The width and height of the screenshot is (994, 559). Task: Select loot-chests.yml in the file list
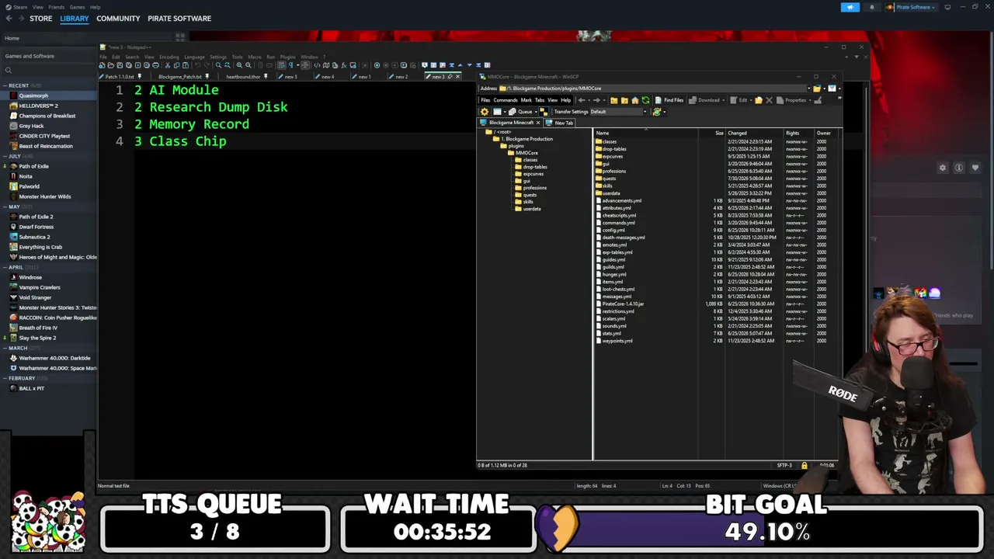(618, 289)
